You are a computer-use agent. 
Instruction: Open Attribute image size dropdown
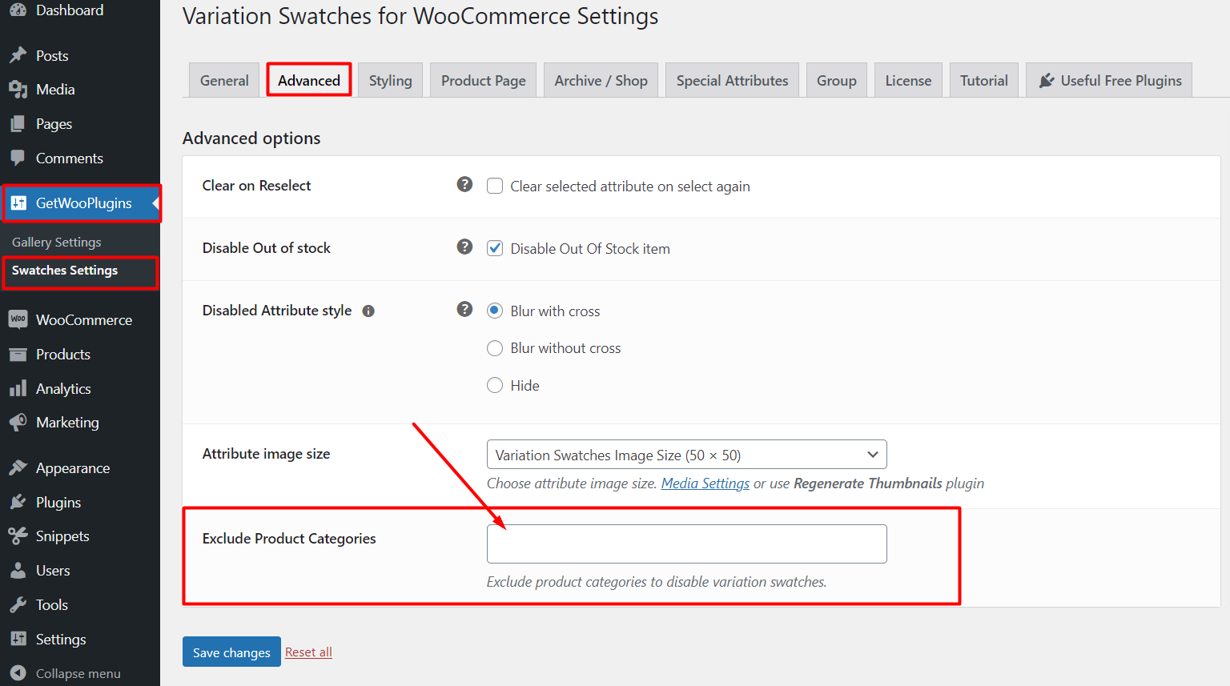point(686,455)
